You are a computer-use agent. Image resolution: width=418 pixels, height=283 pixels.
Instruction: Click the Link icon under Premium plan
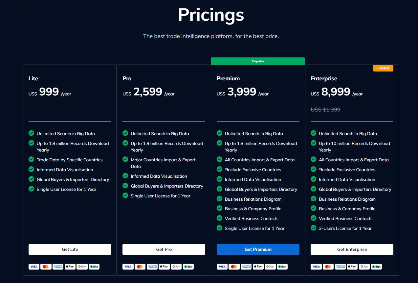(x=282, y=267)
